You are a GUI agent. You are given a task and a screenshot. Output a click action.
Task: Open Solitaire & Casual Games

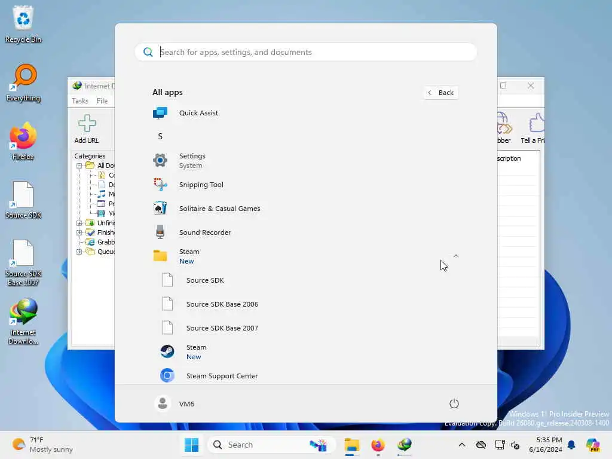(305, 209)
